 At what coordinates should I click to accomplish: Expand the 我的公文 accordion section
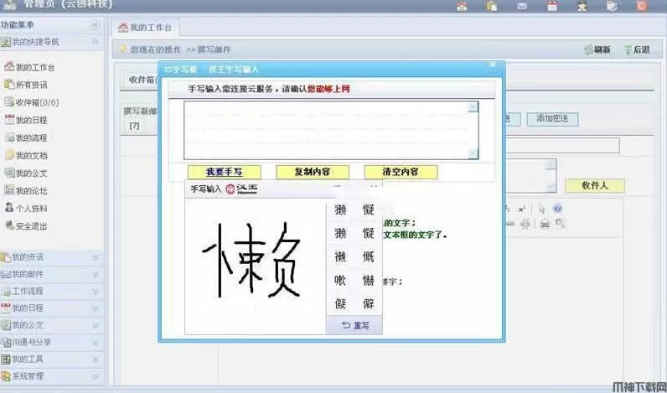pos(51,325)
